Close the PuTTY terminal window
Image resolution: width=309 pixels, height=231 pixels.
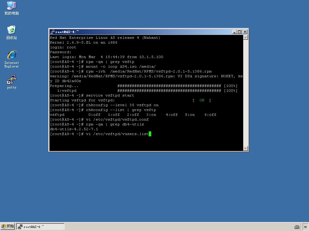pyautogui.click(x=245, y=32)
